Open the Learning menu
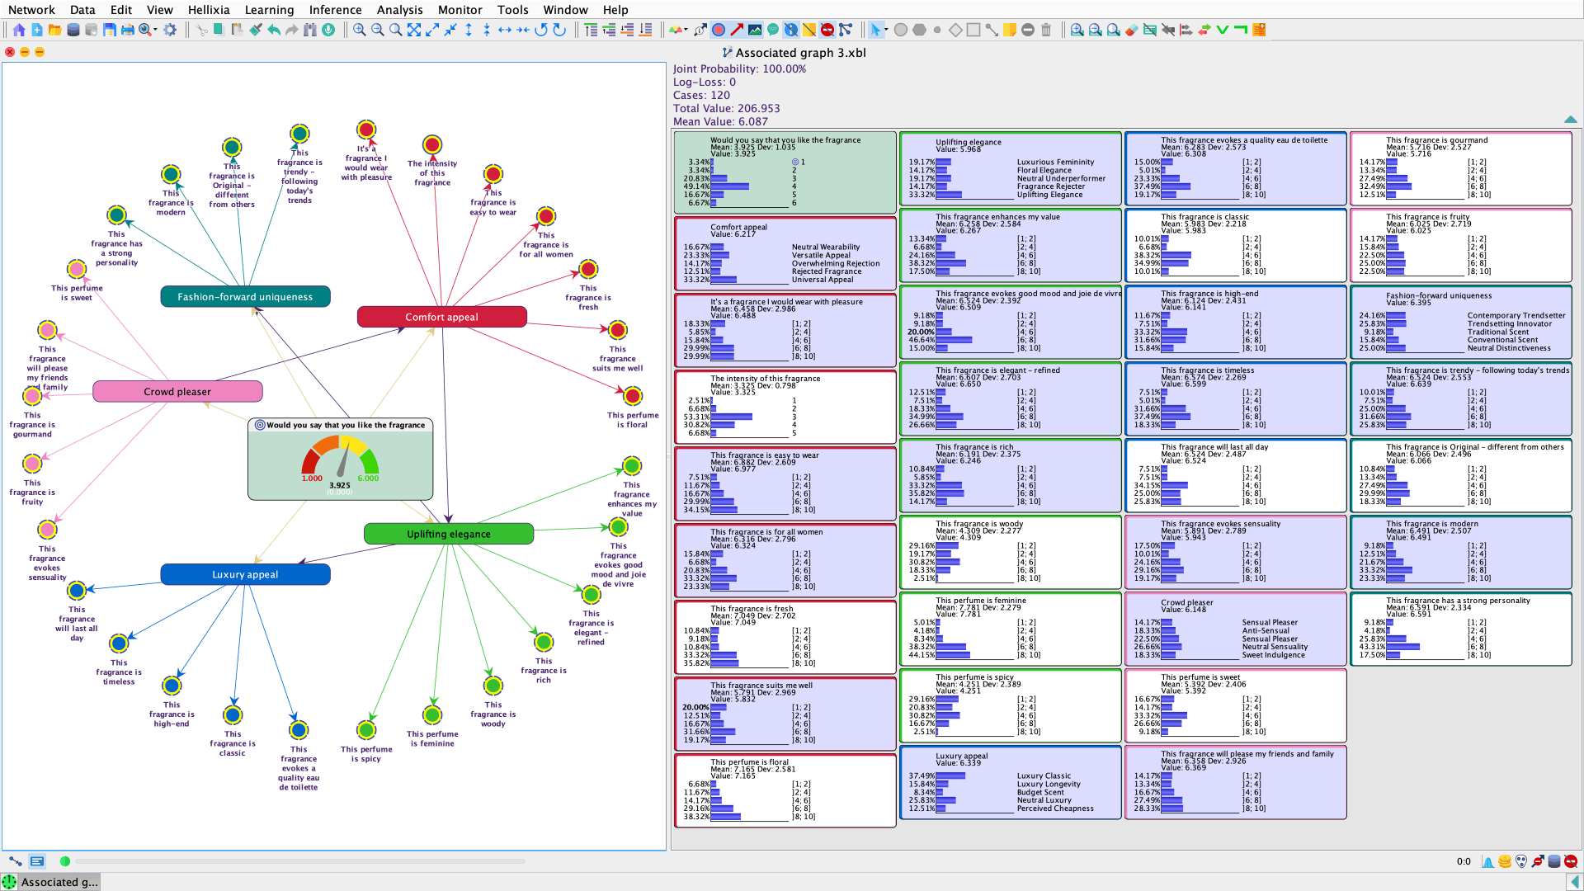Screen dimensions: 1584x891 tap(269, 10)
